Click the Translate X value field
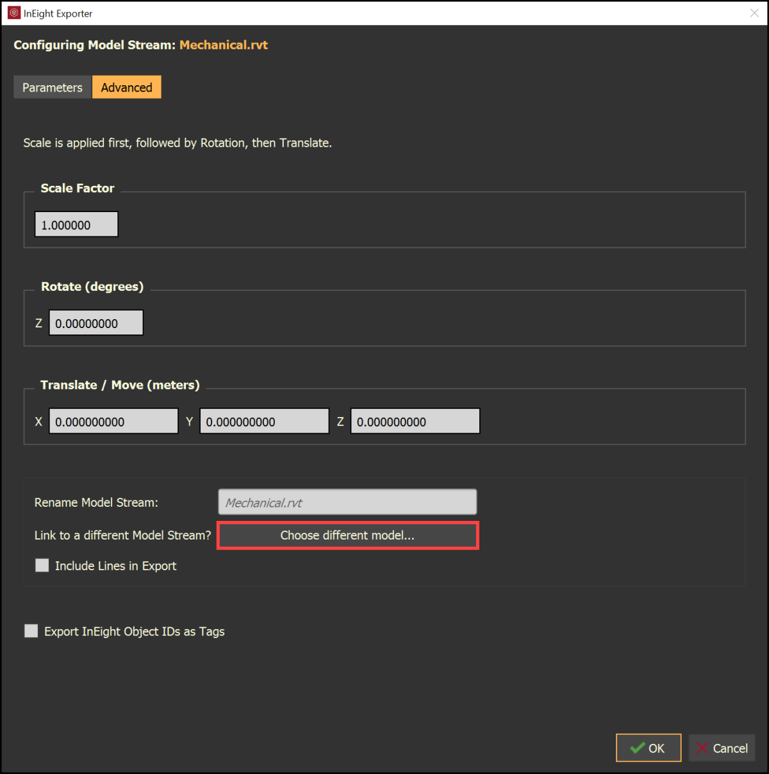Screen dimensions: 769x774 pyautogui.click(x=113, y=422)
